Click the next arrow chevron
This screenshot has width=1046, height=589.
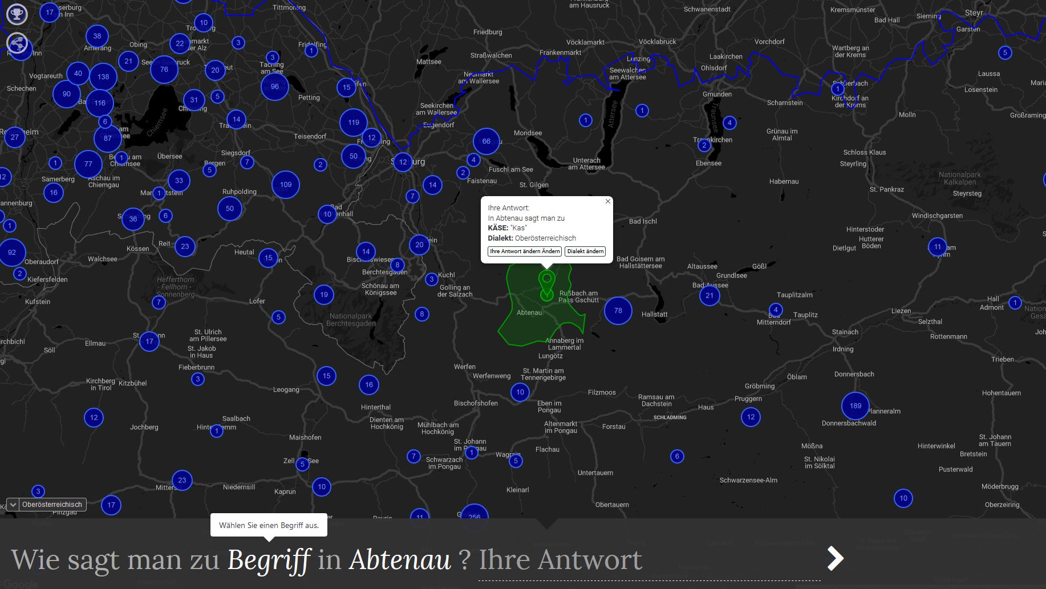[835, 558]
